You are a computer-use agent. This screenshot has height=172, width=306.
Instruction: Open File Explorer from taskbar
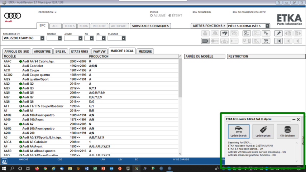70,168
